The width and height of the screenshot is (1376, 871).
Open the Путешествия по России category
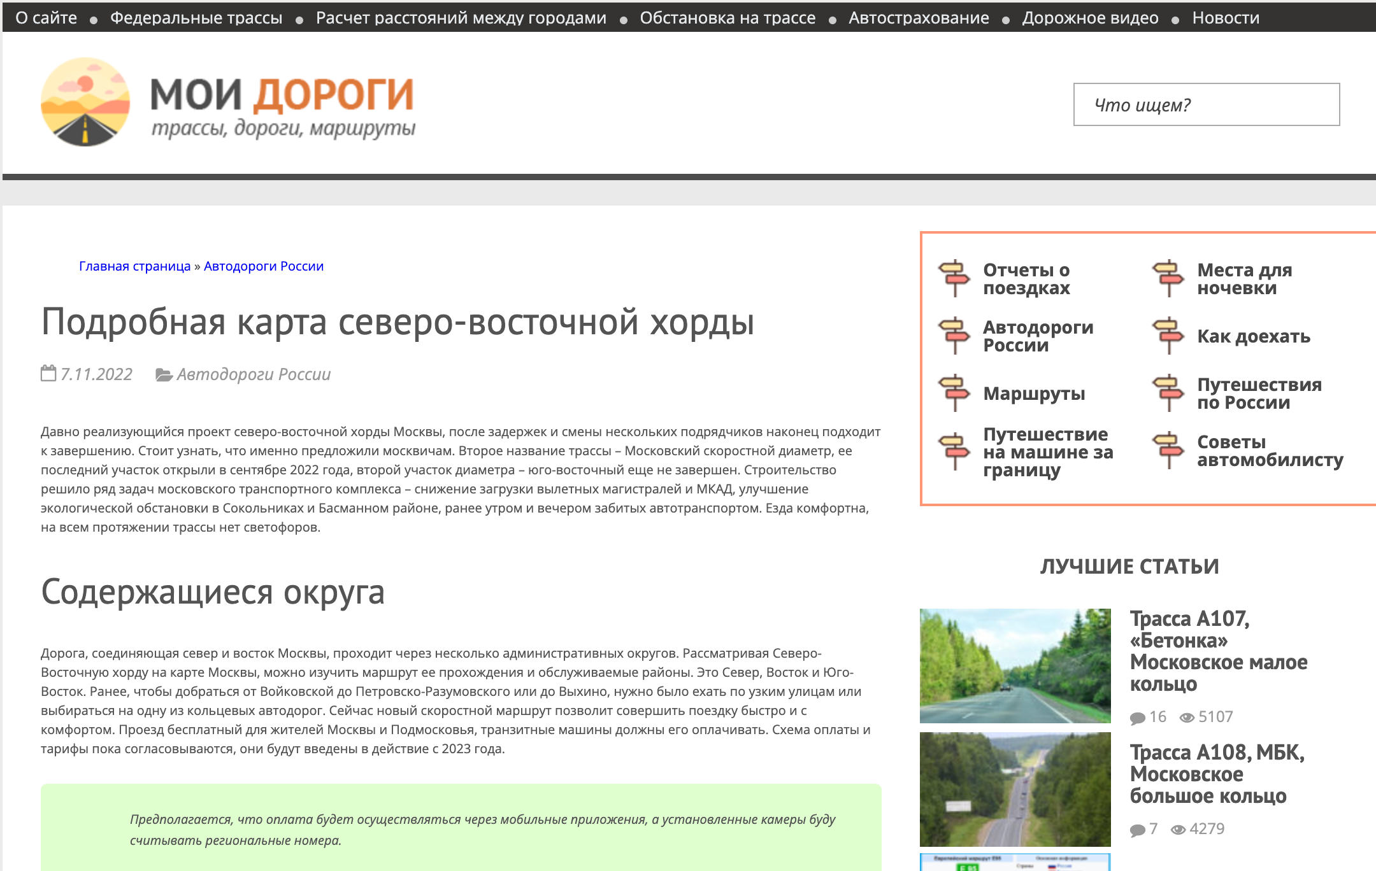(x=1259, y=393)
